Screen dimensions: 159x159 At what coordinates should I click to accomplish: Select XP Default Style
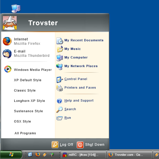[x=28, y=80]
